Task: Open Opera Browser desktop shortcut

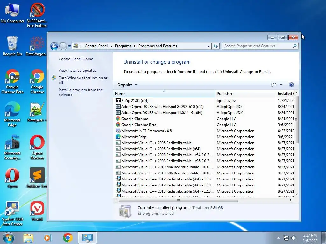Action: tap(37, 147)
